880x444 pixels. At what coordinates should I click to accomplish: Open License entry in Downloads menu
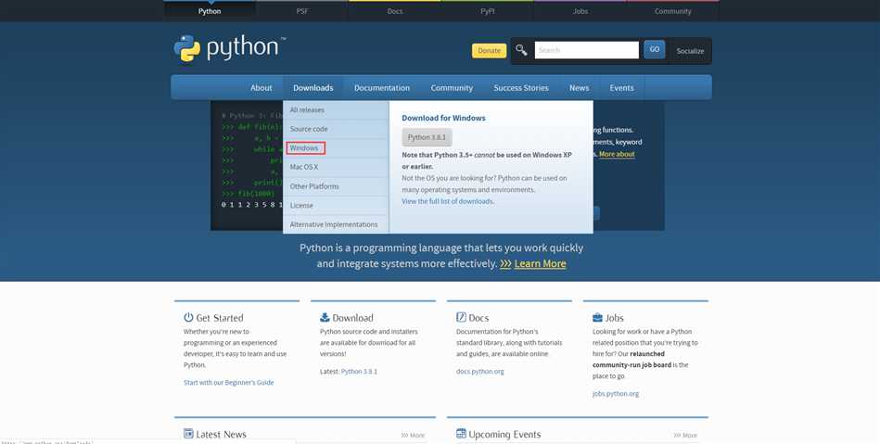[336, 206]
